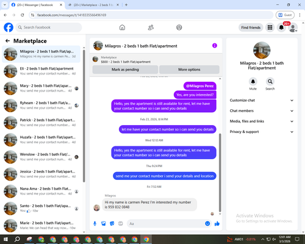Click the Find friends button

coord(251,27)
